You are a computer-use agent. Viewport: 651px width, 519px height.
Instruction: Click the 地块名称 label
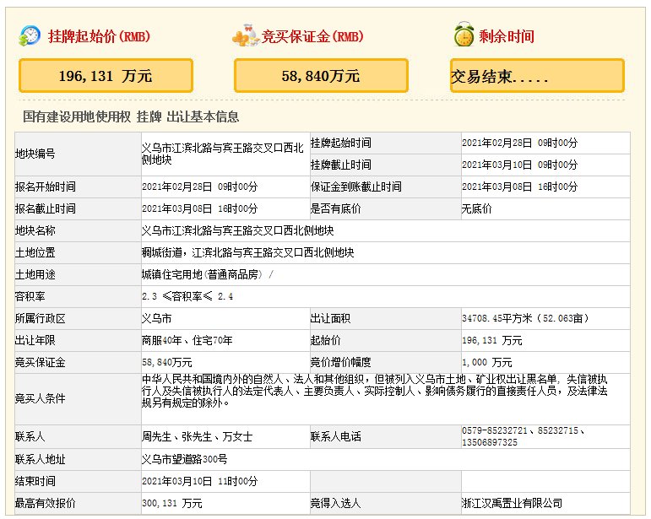pos(35,230)
